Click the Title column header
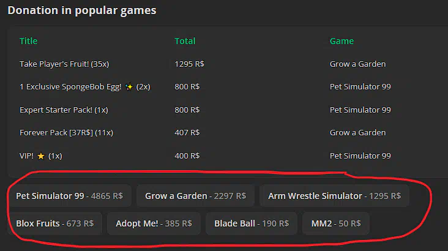Screen dimensions: 448x251 [x=28, y=41]
